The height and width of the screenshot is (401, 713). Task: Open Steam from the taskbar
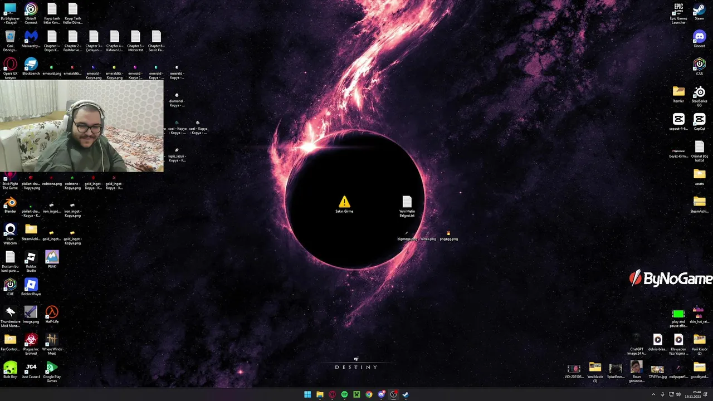pyautogui.click(x=406, y=394)
